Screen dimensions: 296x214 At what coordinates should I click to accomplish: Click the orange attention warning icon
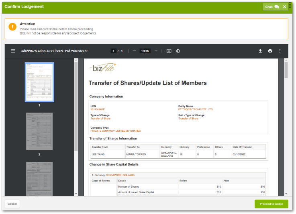click(12, 26)
